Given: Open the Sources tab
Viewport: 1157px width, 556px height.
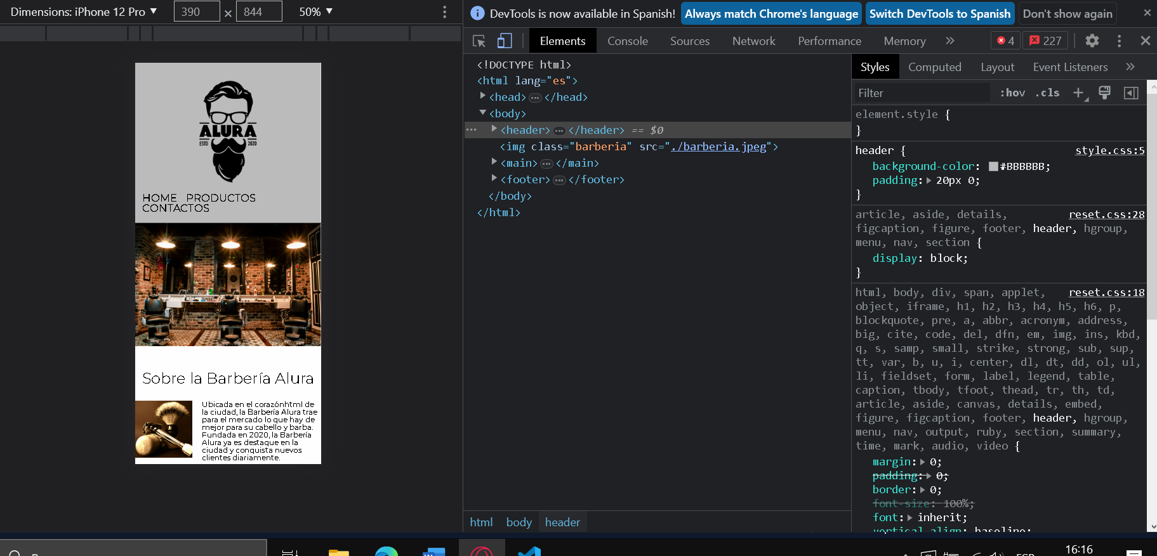Looking at the screenshot, I should [x=690, y=41].
